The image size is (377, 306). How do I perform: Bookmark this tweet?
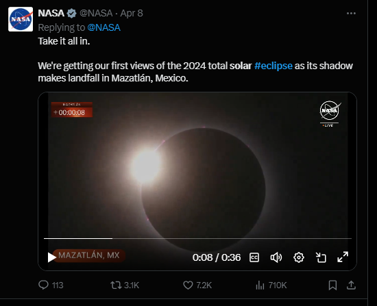coord(332,285)
